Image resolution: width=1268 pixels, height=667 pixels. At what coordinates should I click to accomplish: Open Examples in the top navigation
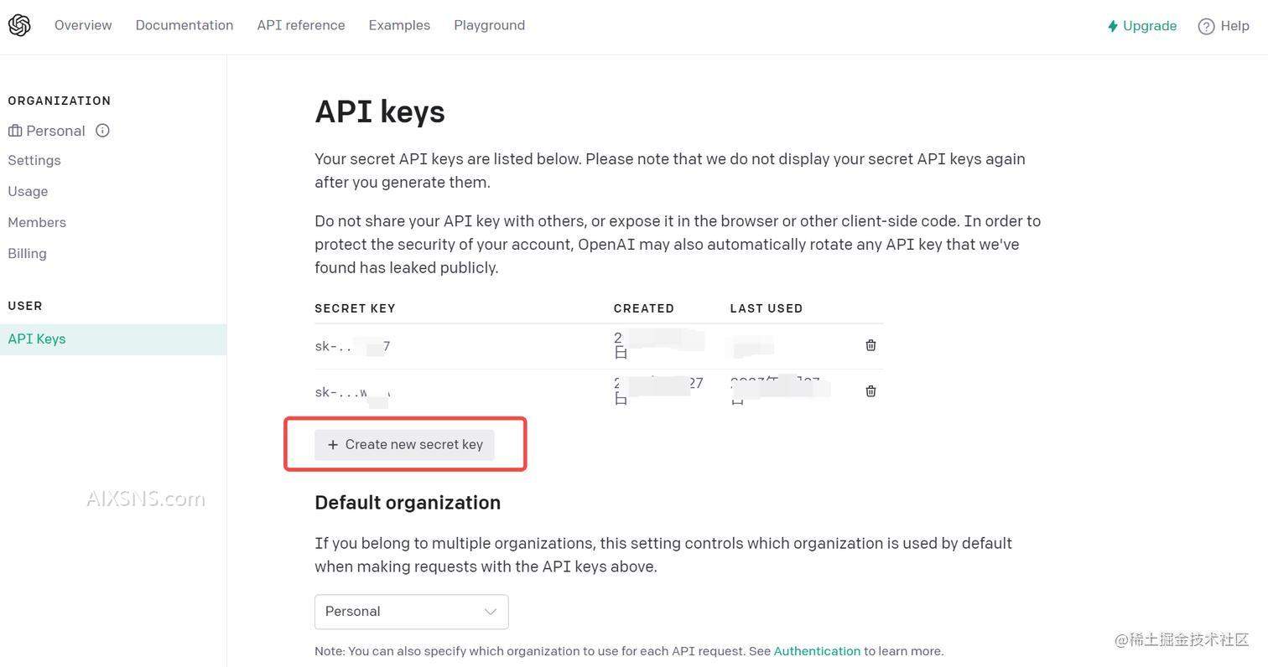(x=399, y=25)
